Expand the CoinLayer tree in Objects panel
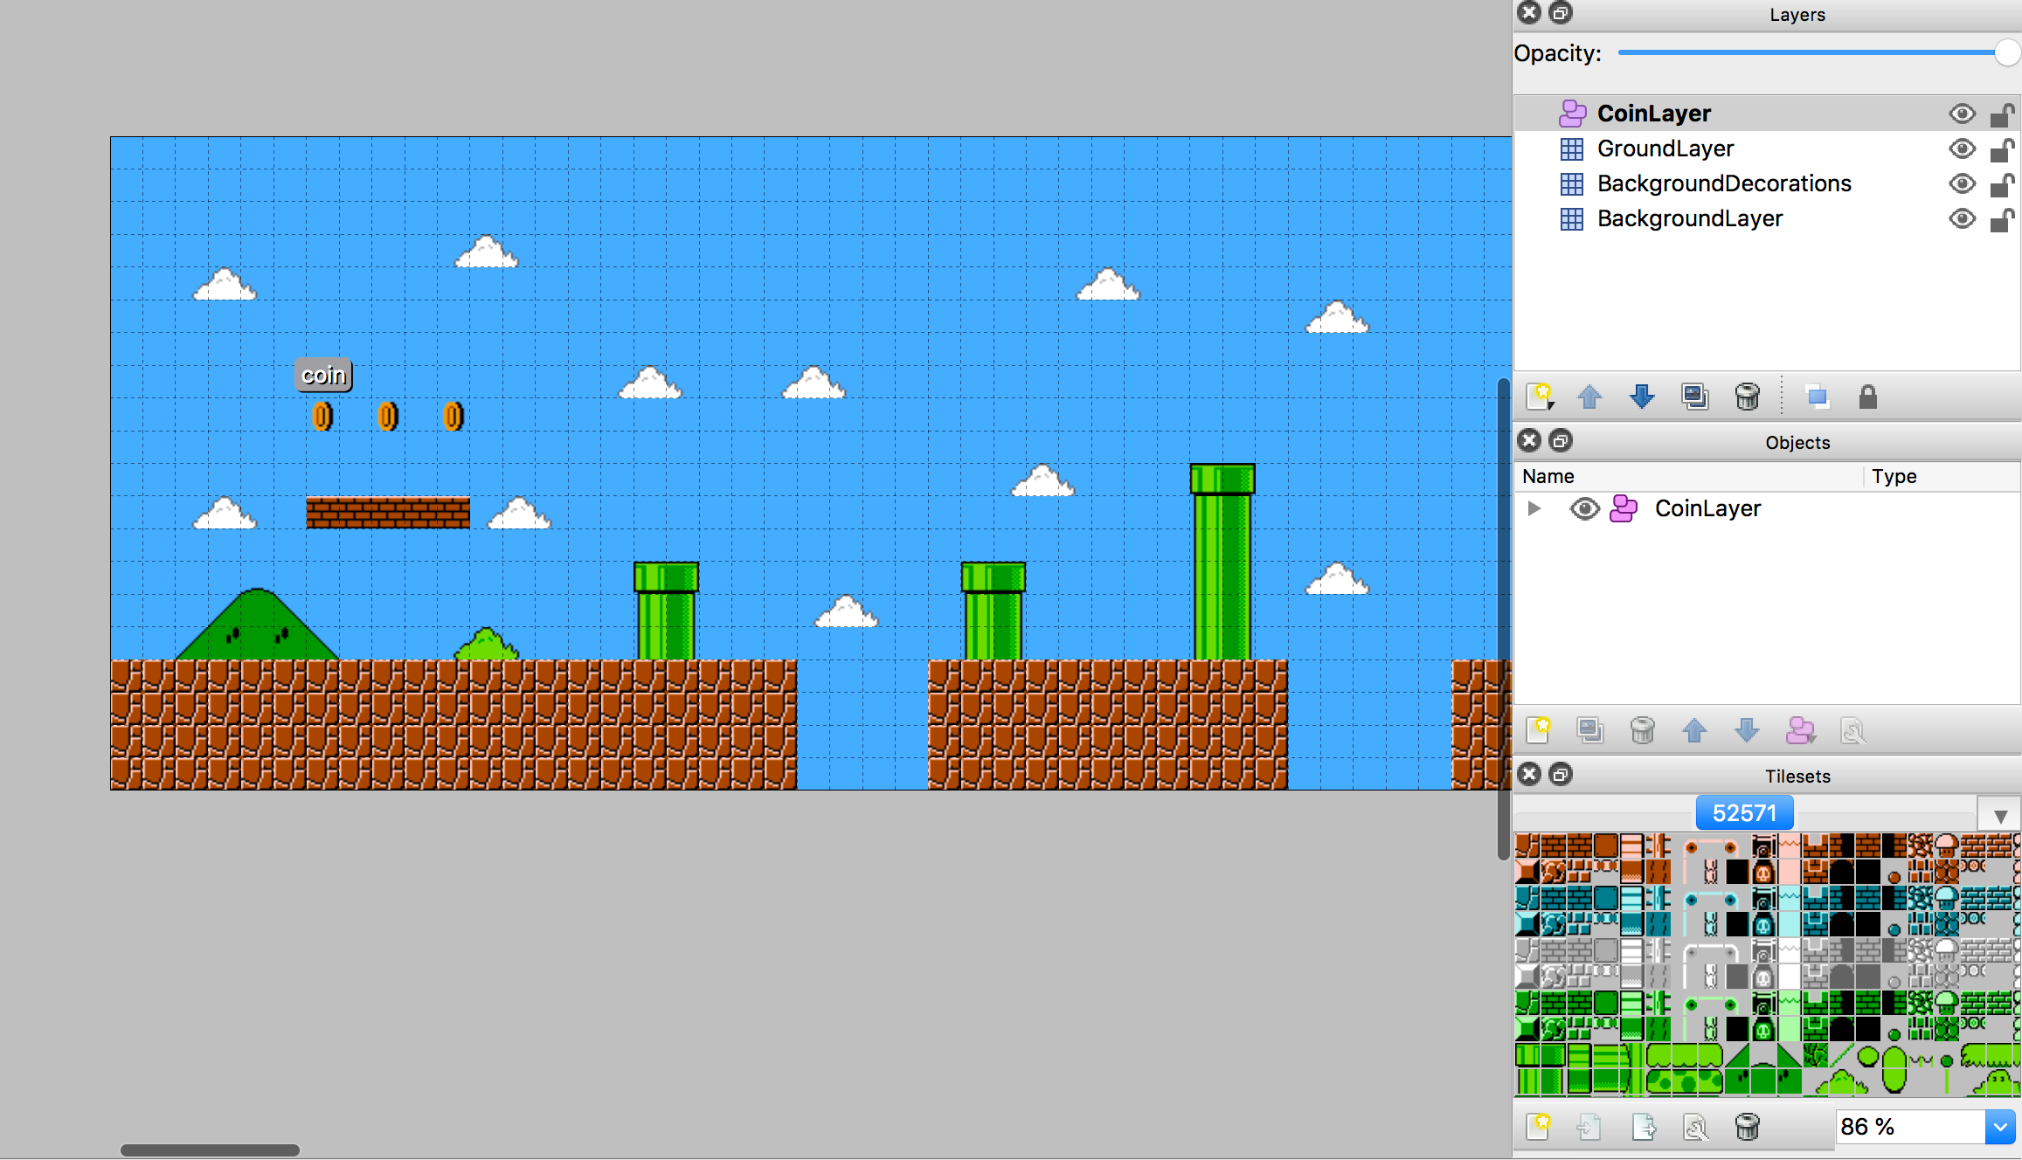Screen dimensions: 2022x1160 (1534, 508)
